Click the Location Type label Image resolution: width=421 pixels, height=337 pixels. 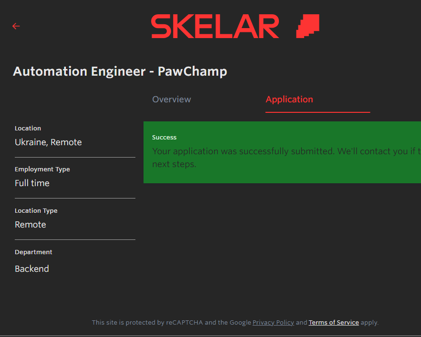pos(36,211)
